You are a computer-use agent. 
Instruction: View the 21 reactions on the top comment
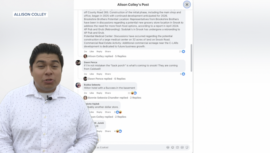[x=182, y=52]
